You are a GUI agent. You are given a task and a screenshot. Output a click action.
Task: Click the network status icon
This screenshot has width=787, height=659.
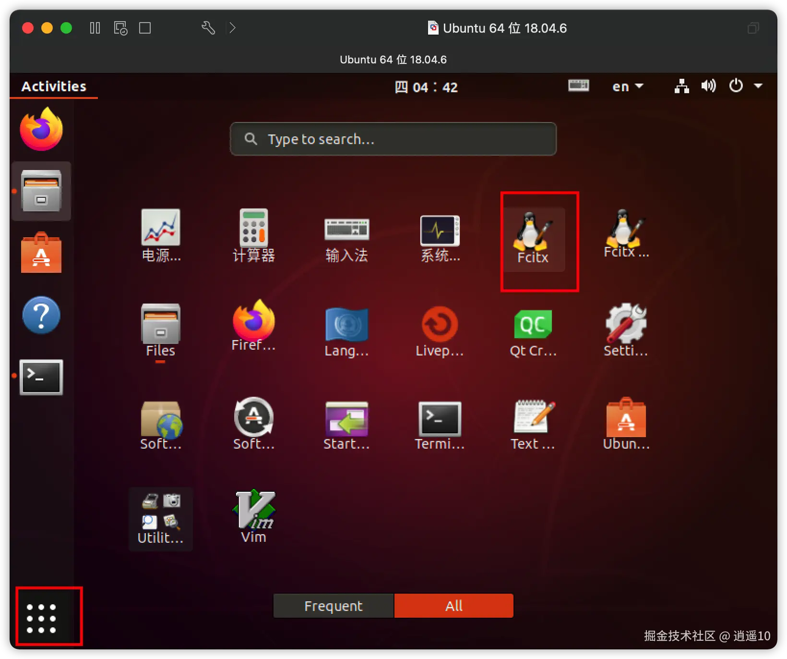[682, 86]
